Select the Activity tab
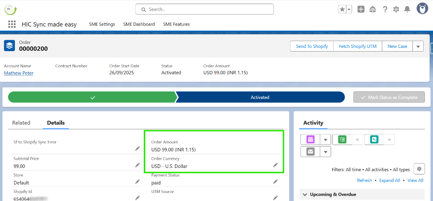 coord(313,123)
